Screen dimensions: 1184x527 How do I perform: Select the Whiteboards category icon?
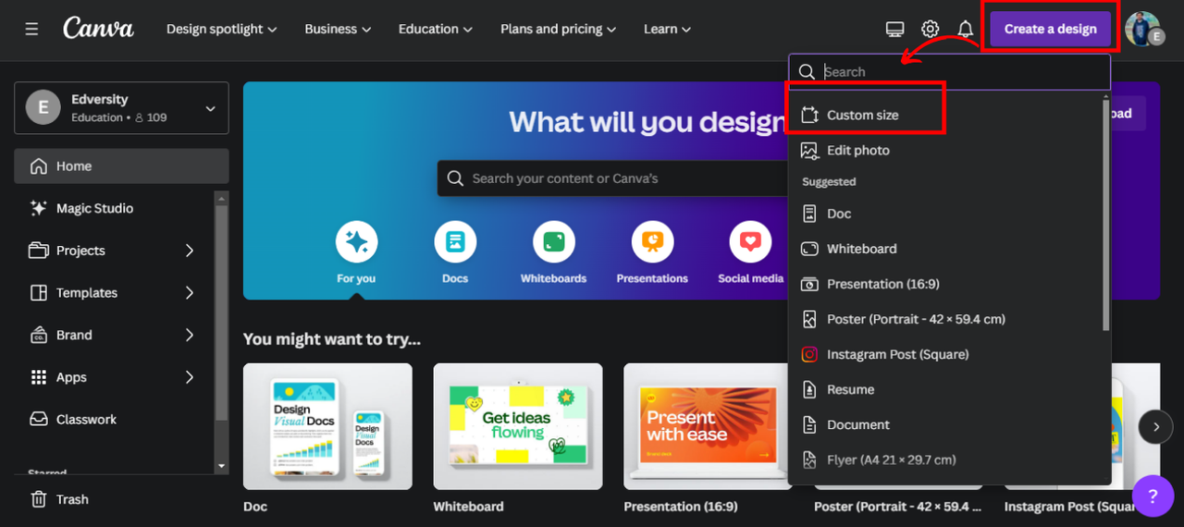click(553, 242)
